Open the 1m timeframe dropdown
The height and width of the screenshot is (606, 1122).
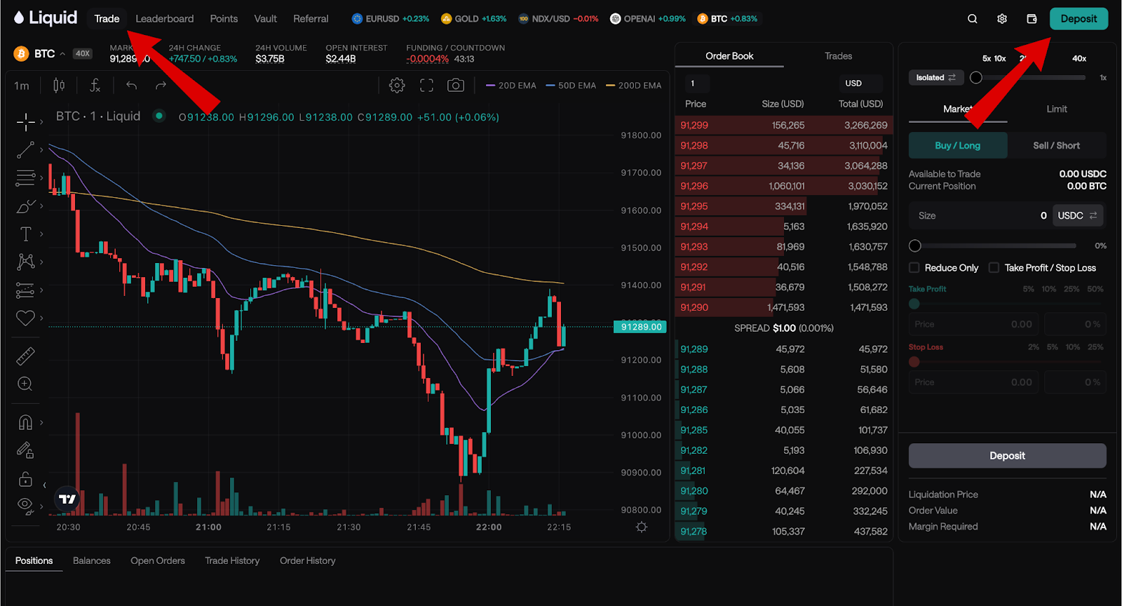pos(22,86)
